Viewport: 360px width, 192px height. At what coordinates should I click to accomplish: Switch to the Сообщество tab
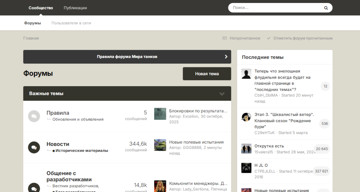41,8
